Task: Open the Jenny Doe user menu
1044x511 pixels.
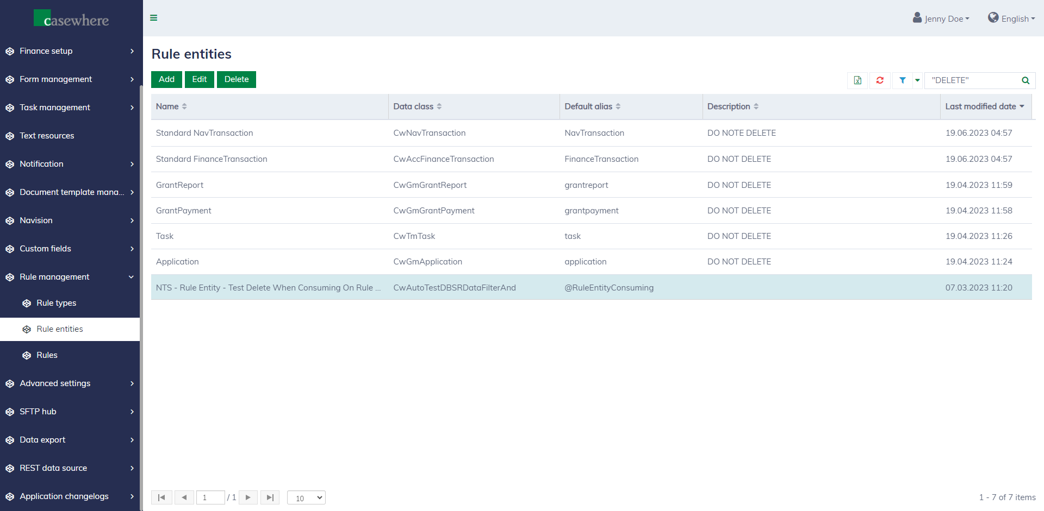Action: click(x=941, y=18)
